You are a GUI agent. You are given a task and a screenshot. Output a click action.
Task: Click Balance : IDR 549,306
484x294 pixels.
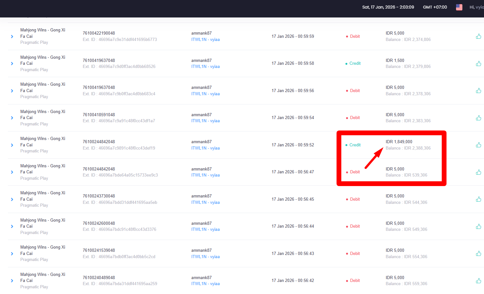(x=406, y=230)
